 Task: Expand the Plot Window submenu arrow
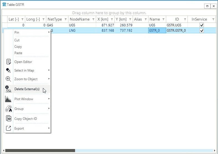click(49, 99)
